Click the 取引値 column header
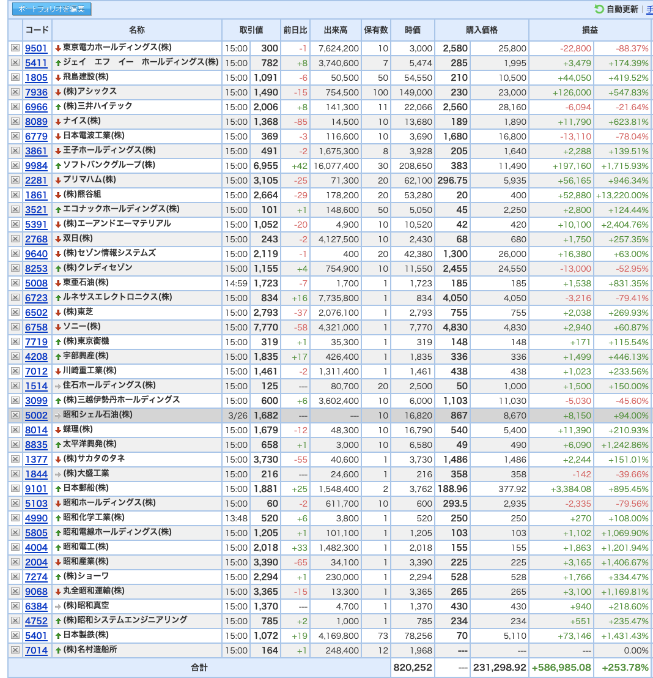Screen dimensions: 653x678 pyautogui.click(x=251, y=30)
